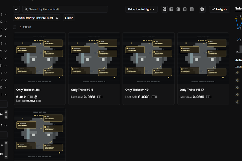Switch to dense table view icon

click(x=192, y=9)
